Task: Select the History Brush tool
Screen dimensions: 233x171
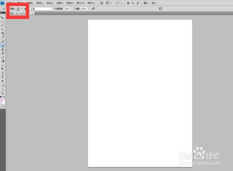Action: [2, 53]
